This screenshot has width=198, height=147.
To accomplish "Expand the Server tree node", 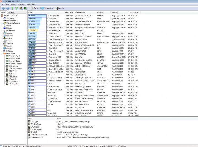I will 2,26.
